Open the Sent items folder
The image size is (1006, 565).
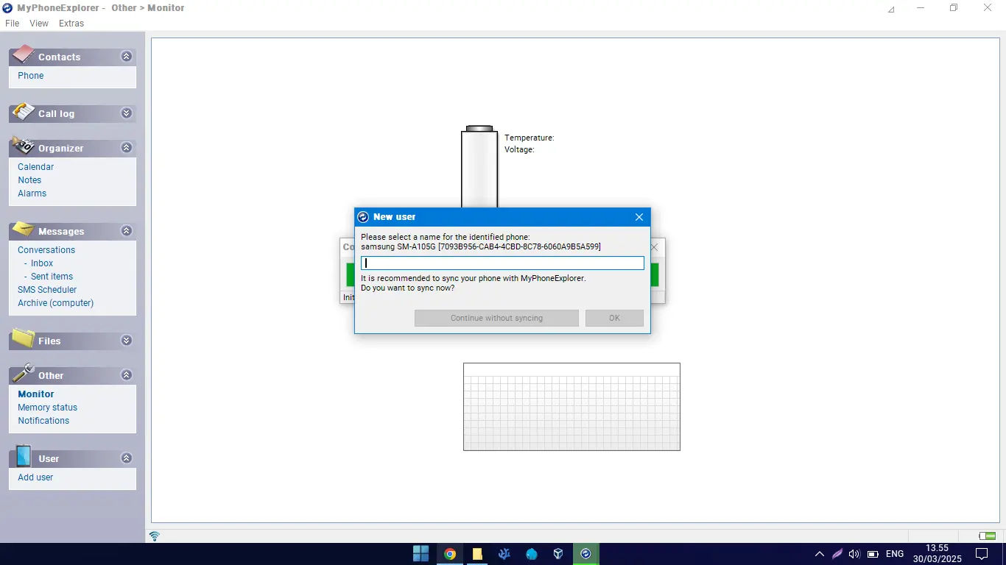(52, 277)
